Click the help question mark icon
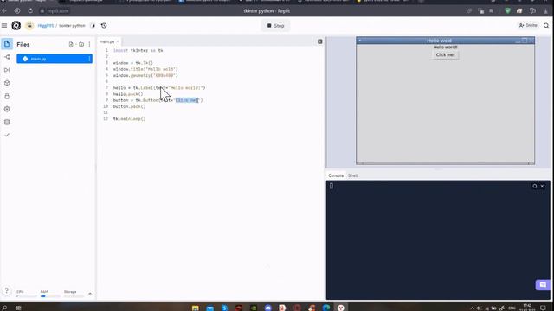The width and height of the screenshot is (554, 311). point(6,290)
